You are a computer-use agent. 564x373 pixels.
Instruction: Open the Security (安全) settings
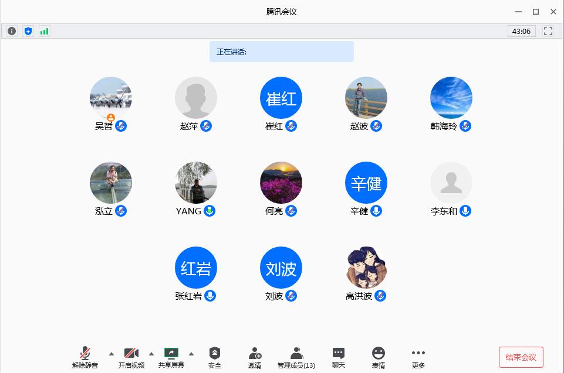(215, 357)
